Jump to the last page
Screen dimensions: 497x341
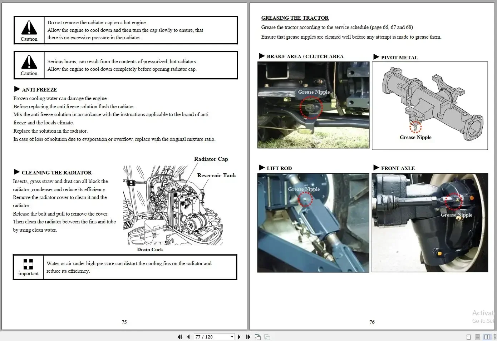pos(248,337)
